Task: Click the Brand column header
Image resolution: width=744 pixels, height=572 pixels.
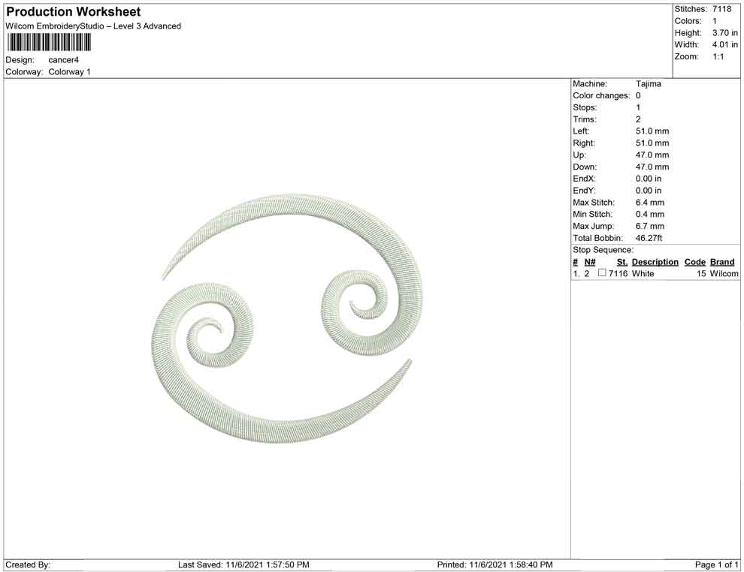Action: tap(722, 262)
